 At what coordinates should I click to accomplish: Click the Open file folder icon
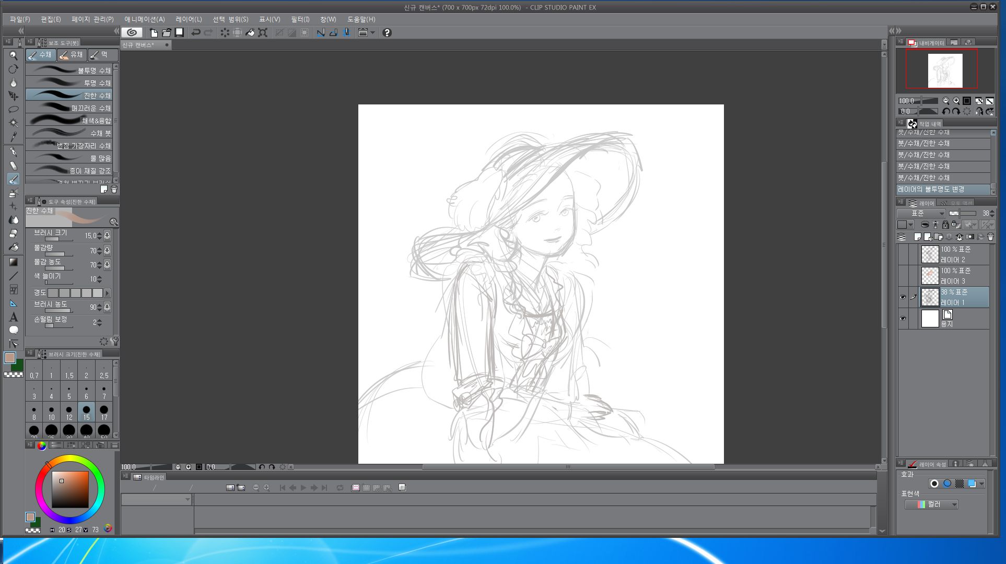167,32
